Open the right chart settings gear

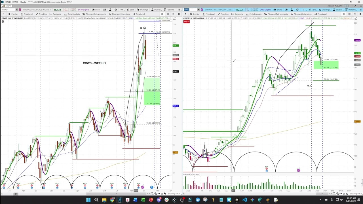(297, 10)
